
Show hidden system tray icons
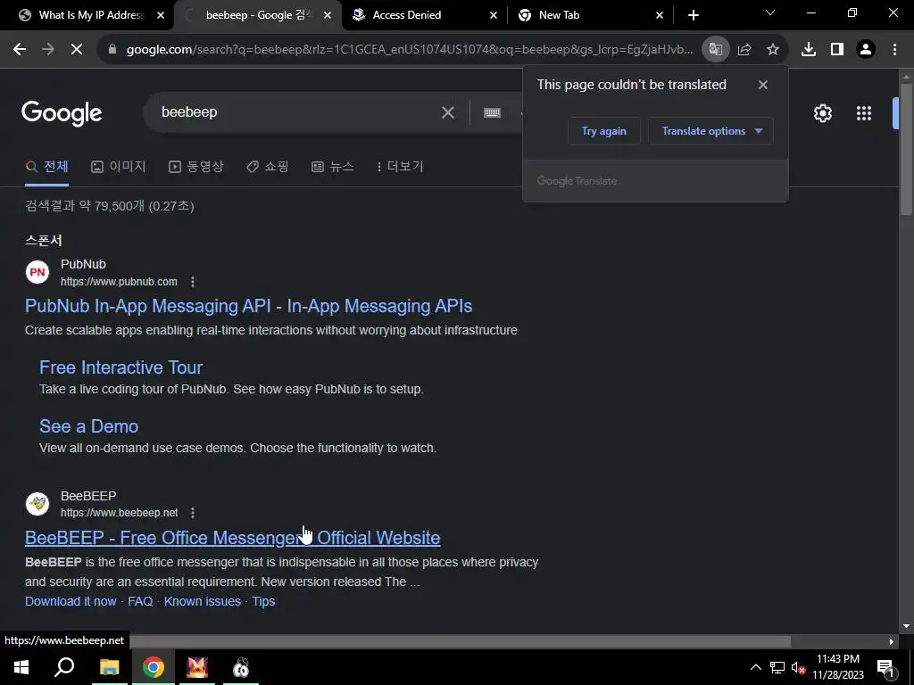tap(755, 667)
